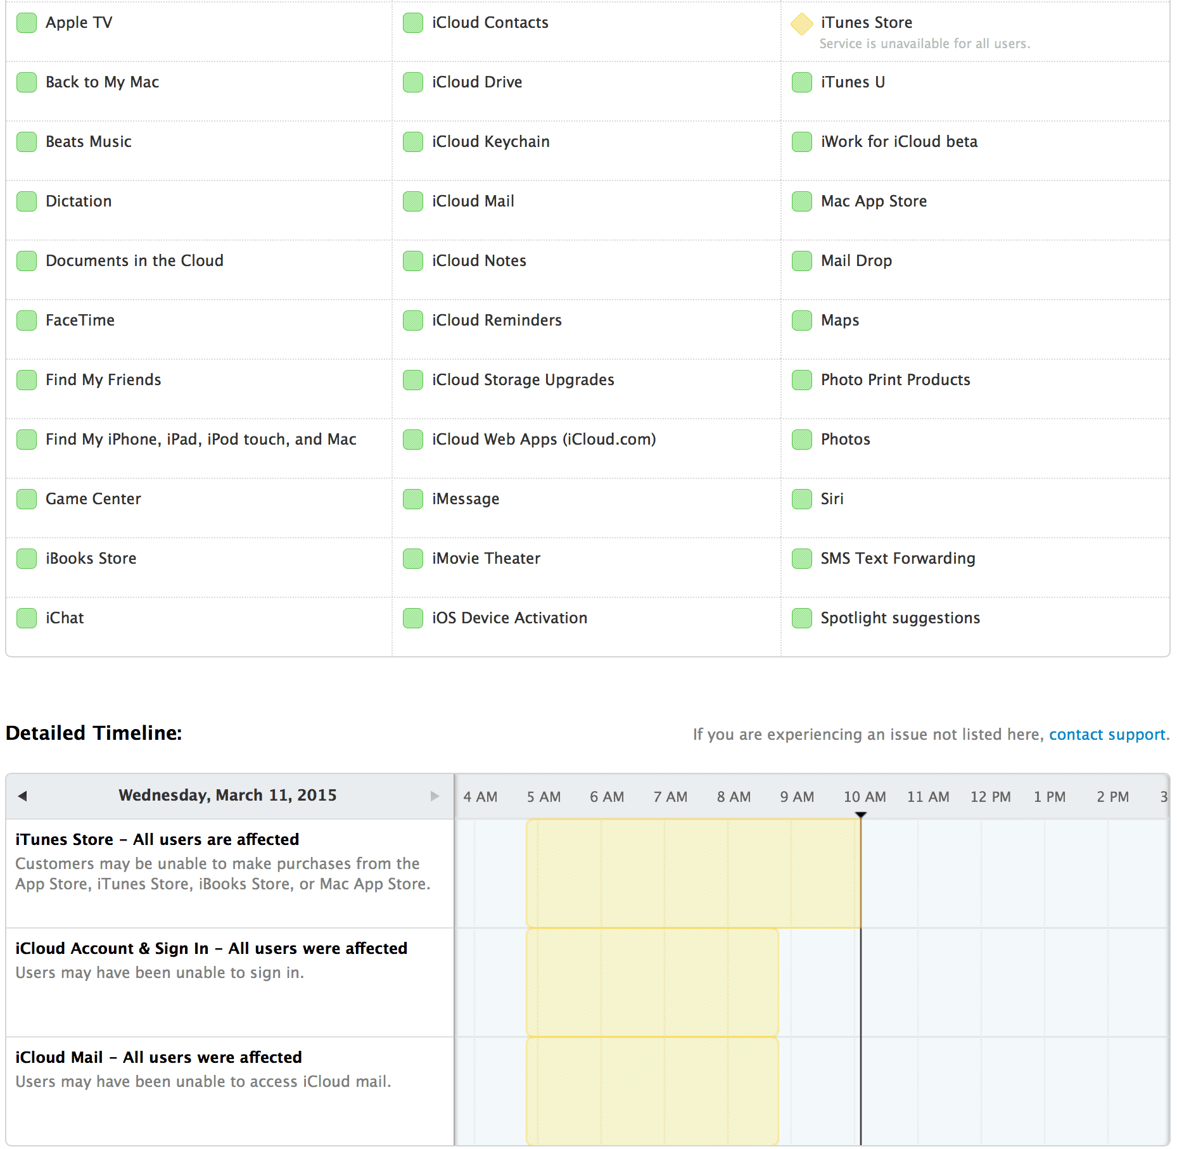Click the status icon beside iCloud Reminders
Screen dimensions: 1177x1149
coord(413,321)
